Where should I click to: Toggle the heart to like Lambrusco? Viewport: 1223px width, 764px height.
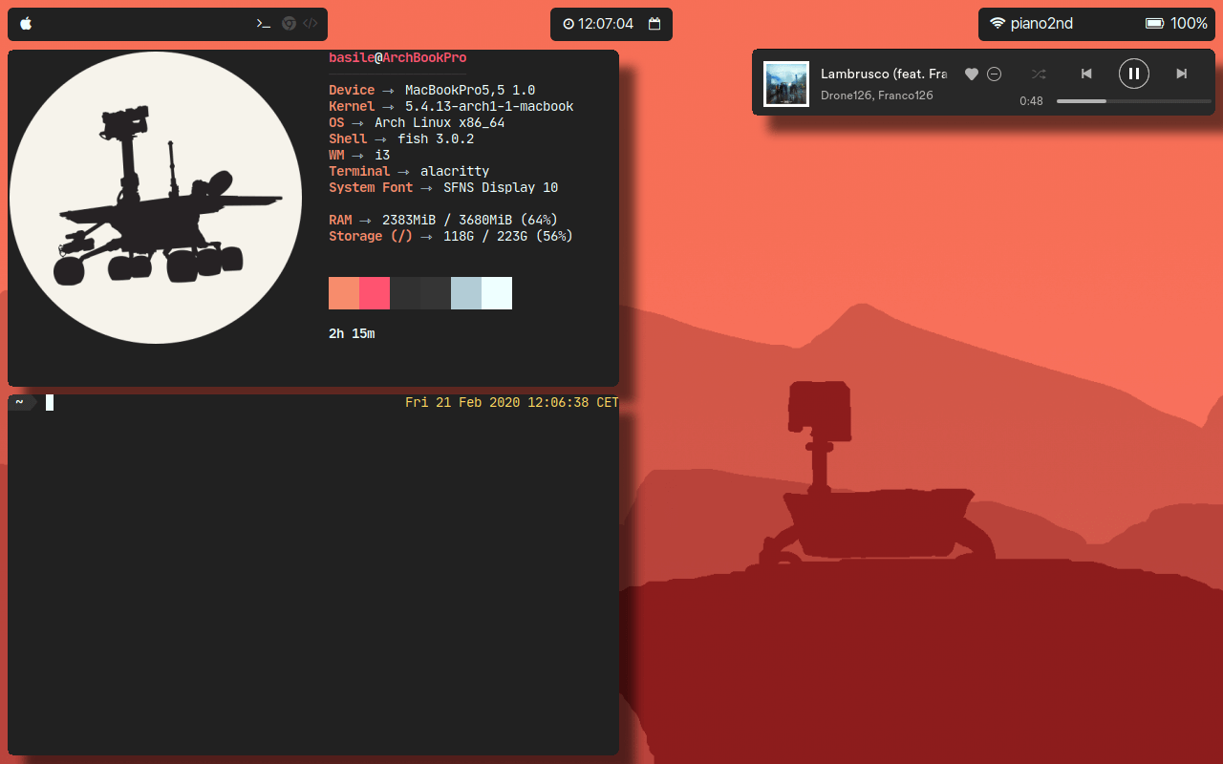972,74
